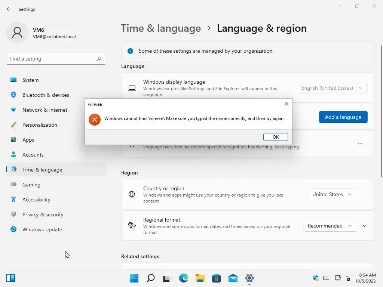Click the display language laptop icon

coord(132,88)
